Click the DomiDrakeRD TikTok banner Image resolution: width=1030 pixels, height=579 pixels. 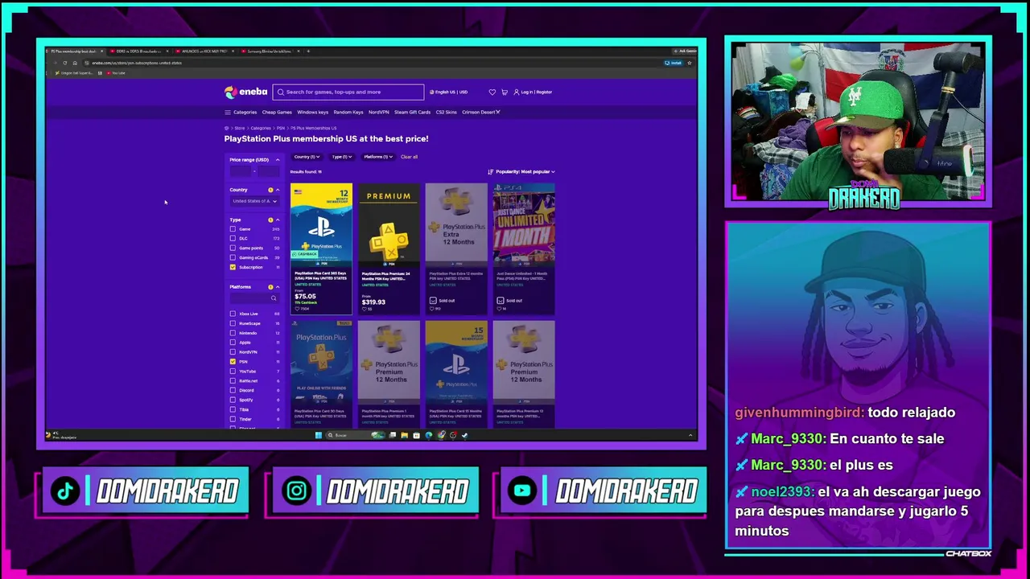tap(145, 491)
